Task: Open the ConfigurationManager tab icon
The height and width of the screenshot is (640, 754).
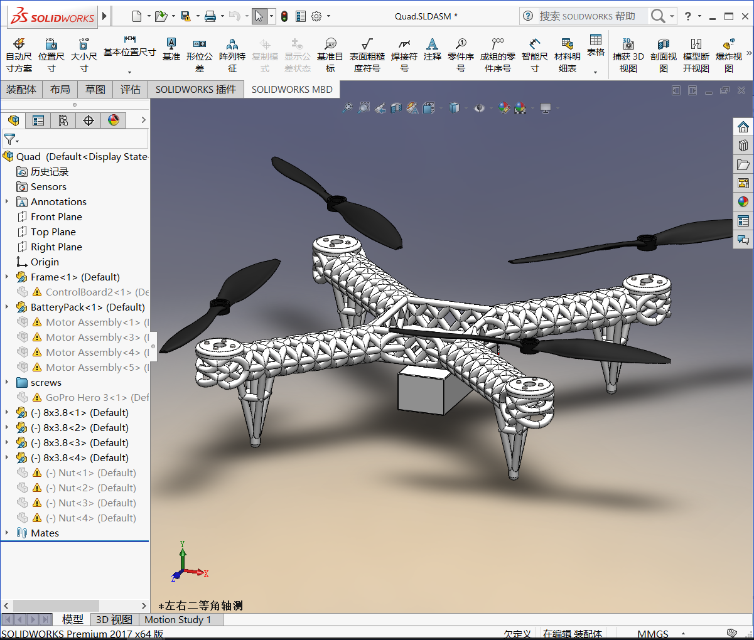Action: [63, 120]
